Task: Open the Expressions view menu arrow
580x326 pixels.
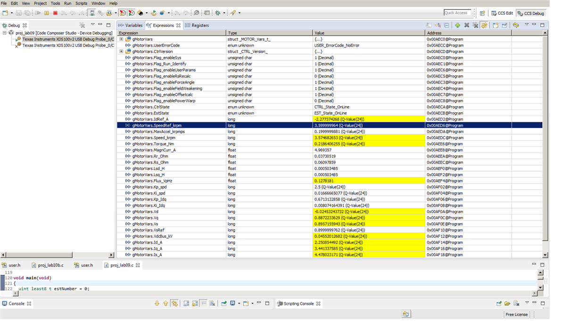Action: 526,25
